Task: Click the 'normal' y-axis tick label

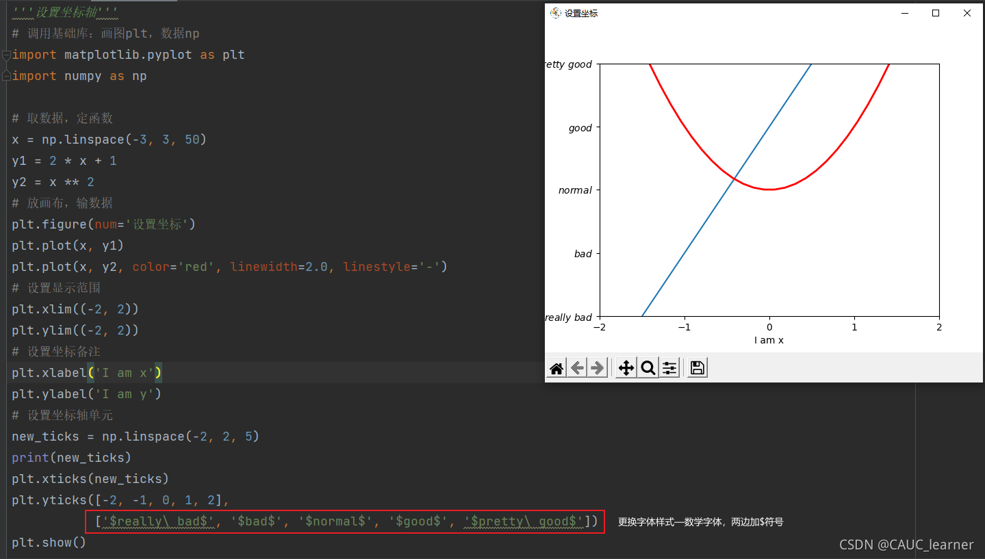Action: click(x=575, y=190)
